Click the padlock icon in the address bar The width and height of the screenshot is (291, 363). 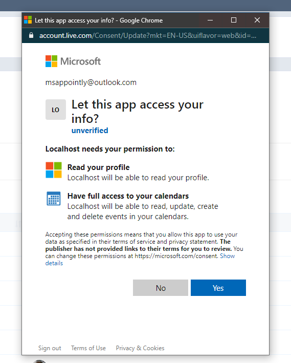(31, 35)
